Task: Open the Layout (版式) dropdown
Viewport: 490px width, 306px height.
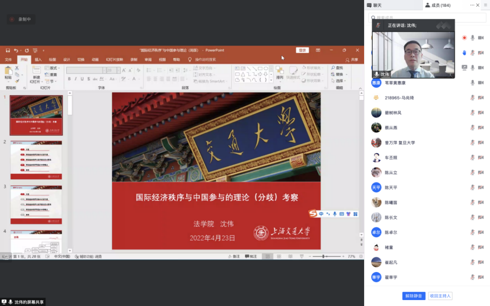Action: coord(52,68)
